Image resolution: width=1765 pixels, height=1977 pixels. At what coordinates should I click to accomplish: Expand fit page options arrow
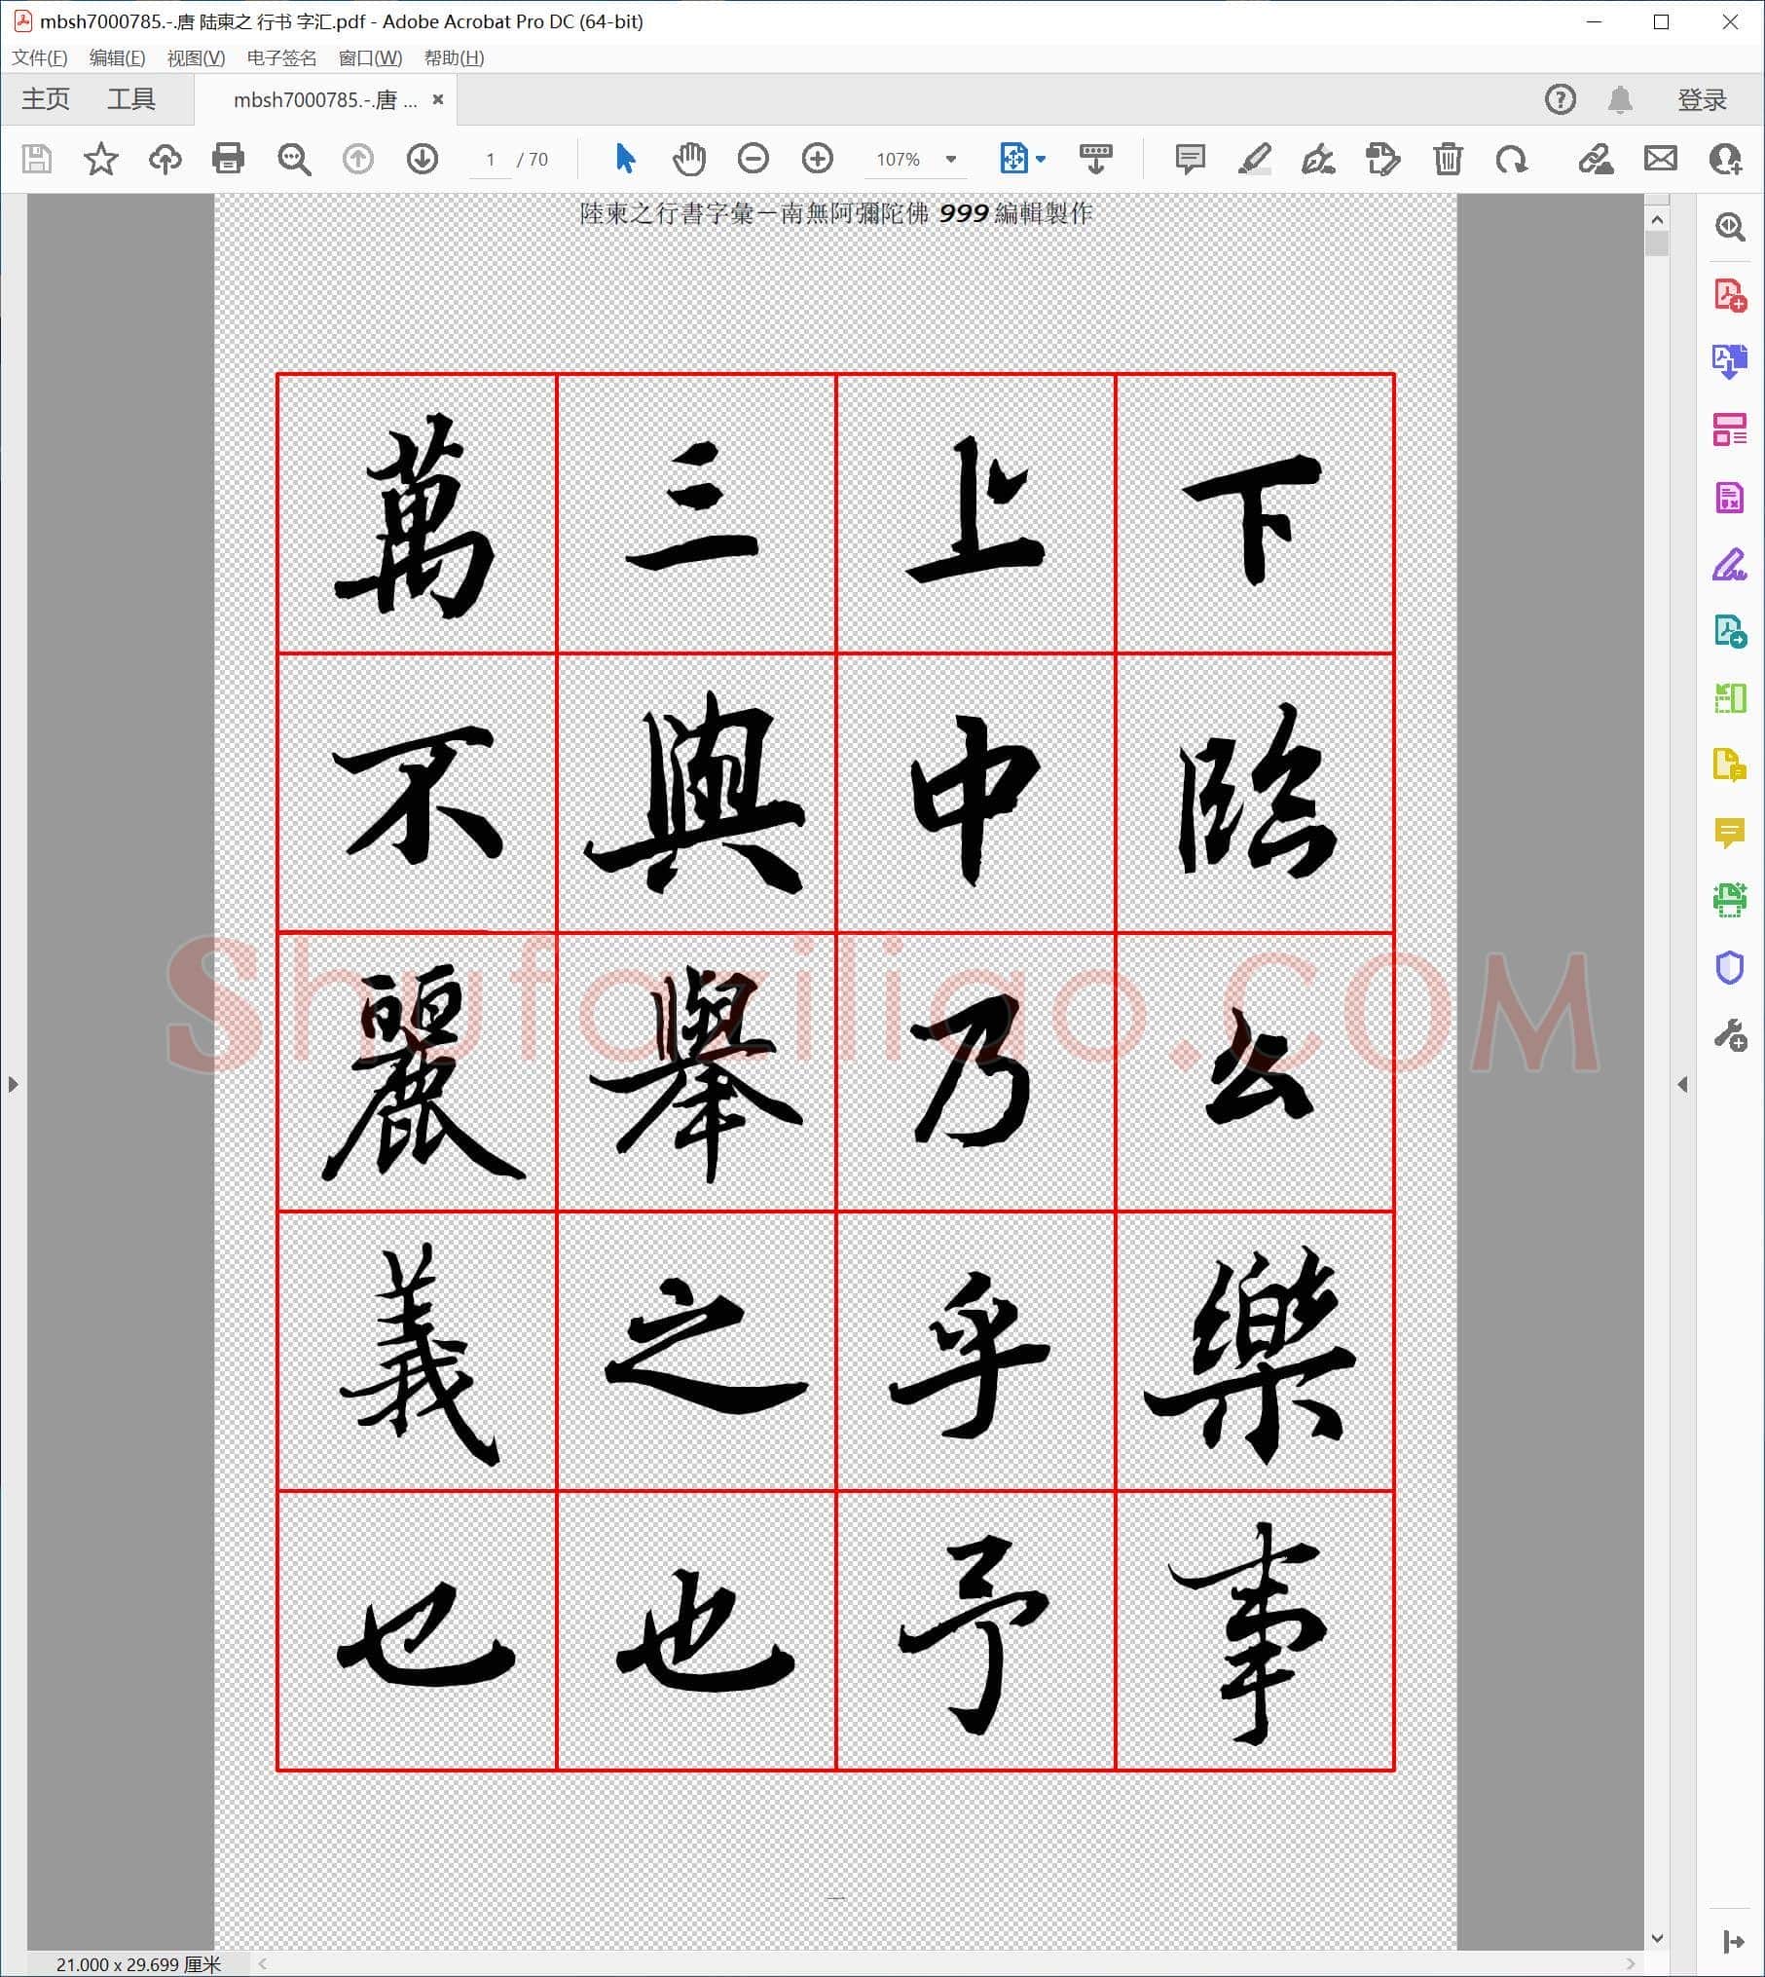click(1041, 159)
